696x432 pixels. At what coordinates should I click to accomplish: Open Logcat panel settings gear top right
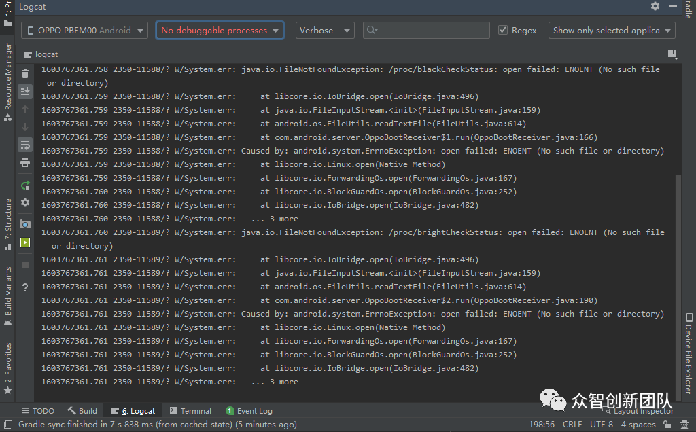tap(655, 6)
